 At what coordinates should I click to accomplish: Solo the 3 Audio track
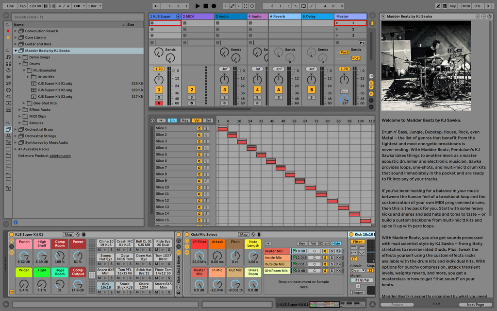pos(224,97)
